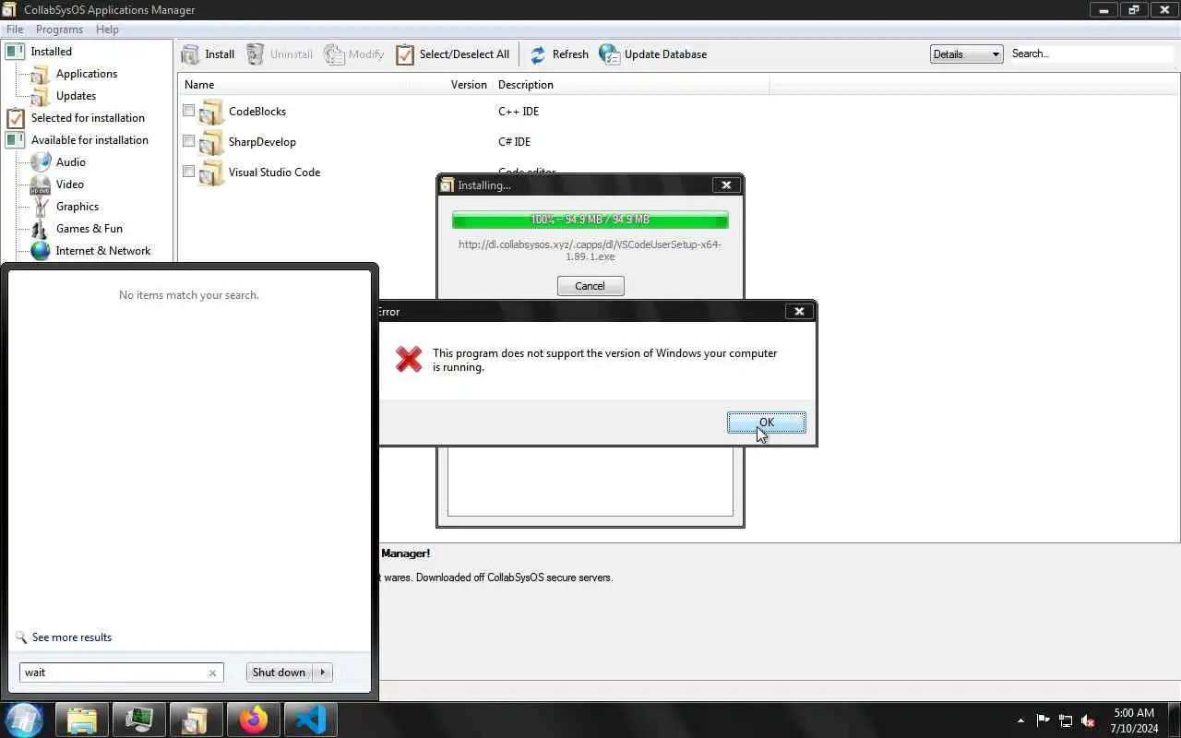Clear the Start menu search text
Screen dimensions: 1181x738
[x=212, y=673]
